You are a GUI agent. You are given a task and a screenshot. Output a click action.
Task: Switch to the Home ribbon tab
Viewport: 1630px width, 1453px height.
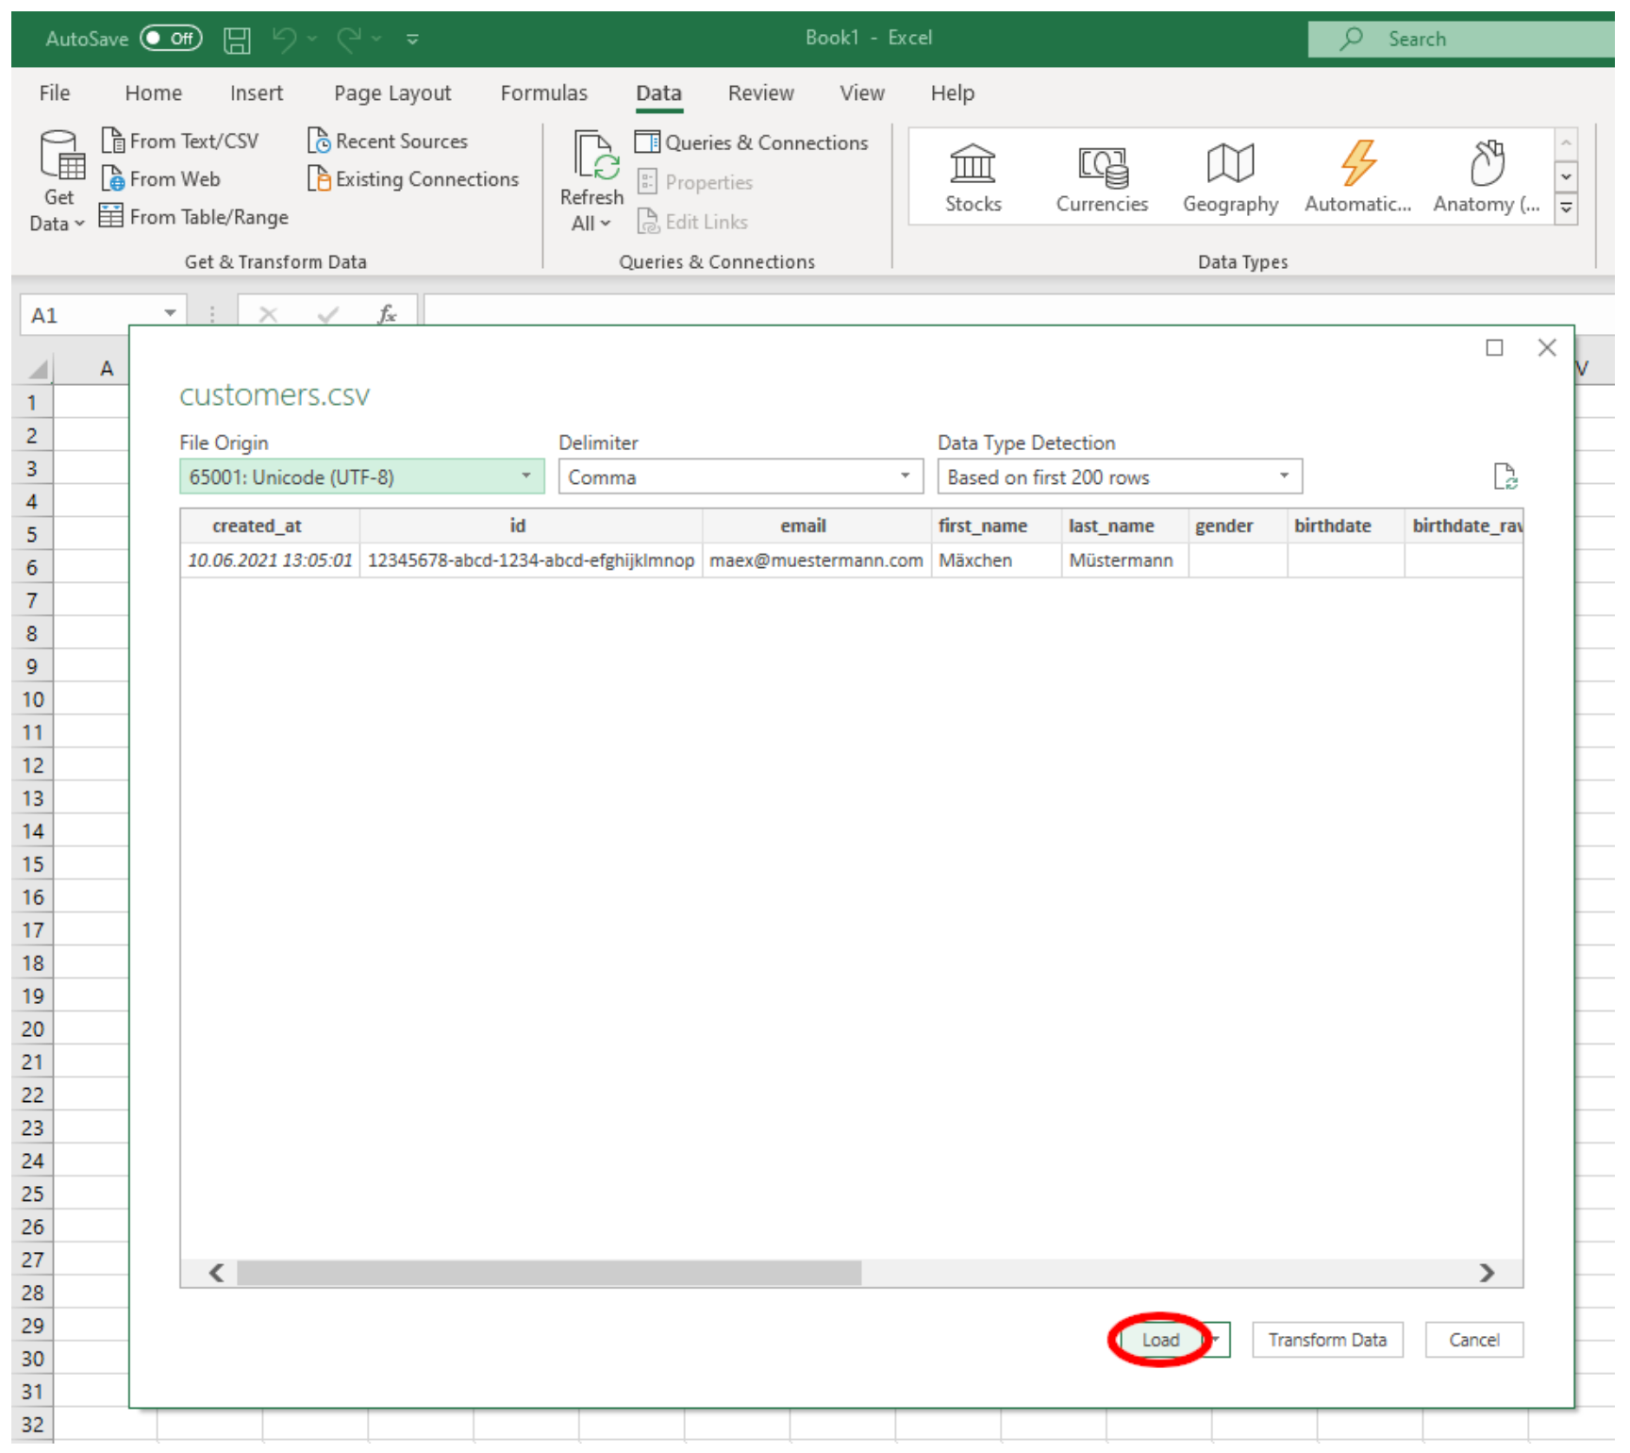tap(153, 92)
